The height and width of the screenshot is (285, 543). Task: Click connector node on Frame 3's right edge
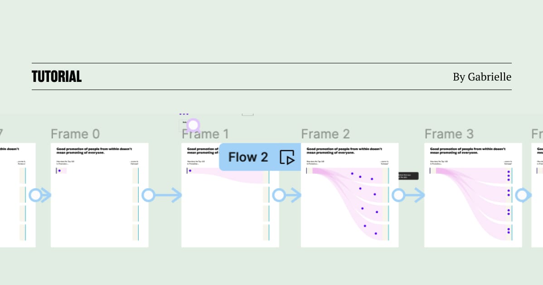coord(522,195)
